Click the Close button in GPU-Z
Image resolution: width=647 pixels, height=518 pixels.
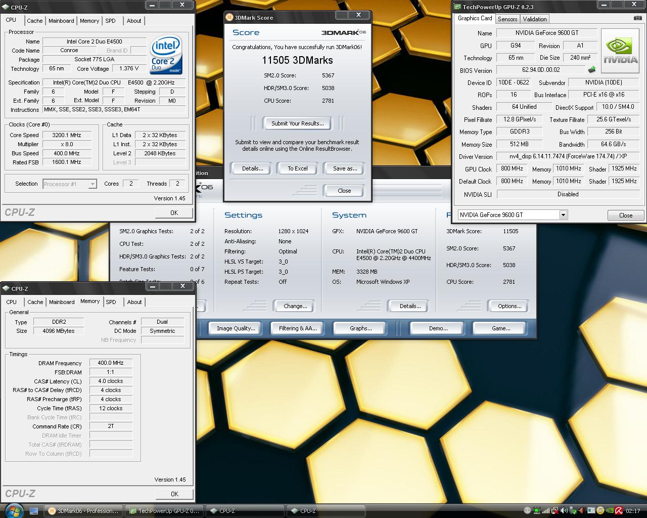626,215
